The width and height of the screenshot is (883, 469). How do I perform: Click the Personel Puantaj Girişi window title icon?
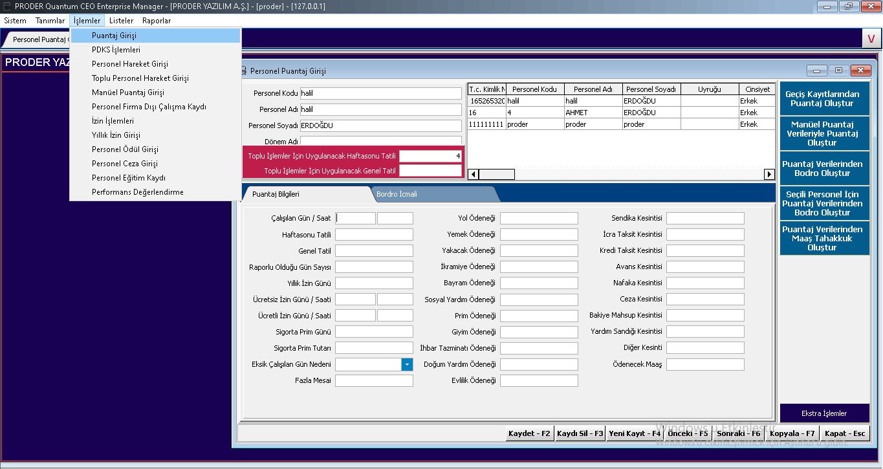pyautogui.click(x=244, y=71)
